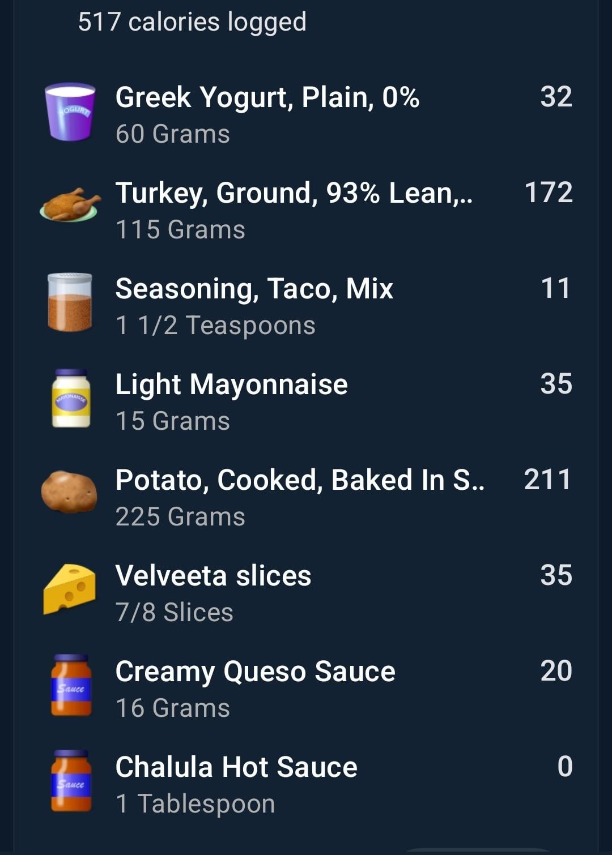Tap the taco seasoning jar icon
Screen dimensions: 612x855
[x=70, y=302]
